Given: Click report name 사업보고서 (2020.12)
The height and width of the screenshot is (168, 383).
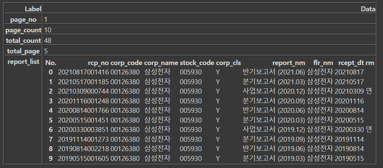Looking at the screenshot, I should click(274, 91).
